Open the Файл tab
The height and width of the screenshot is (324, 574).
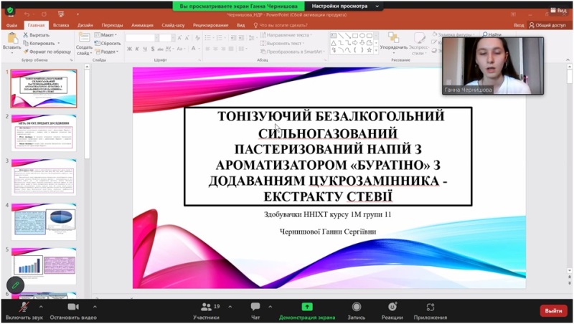[x=12, y=25]
